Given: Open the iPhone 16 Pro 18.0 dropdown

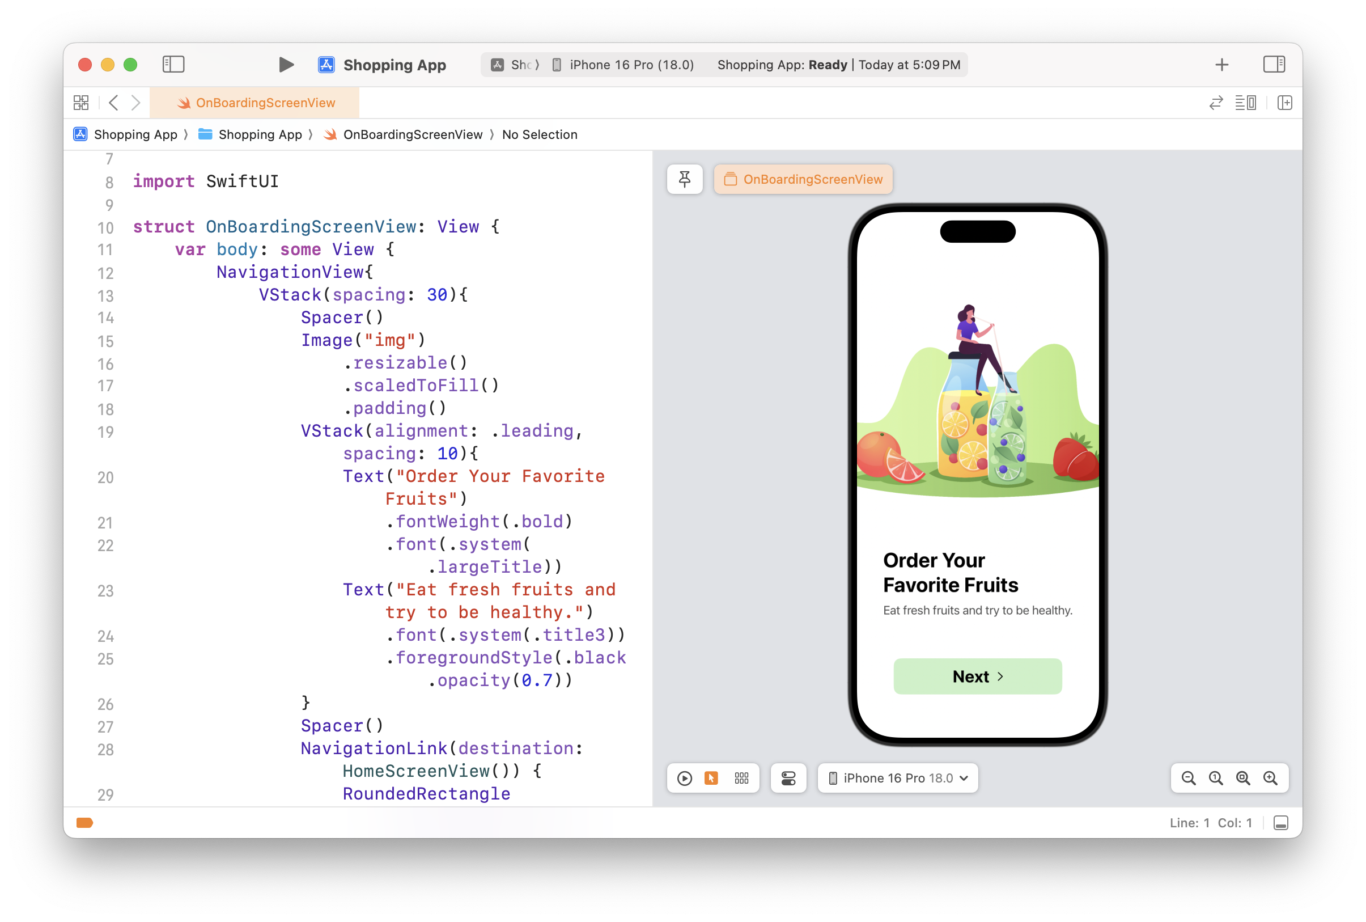Looking at the screenshot, I should (x=898, y=779).
